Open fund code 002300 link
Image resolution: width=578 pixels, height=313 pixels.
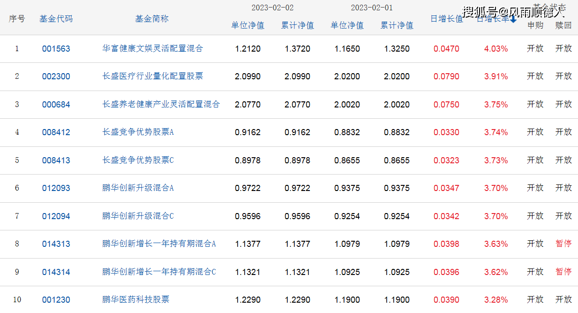click(56, 76)
